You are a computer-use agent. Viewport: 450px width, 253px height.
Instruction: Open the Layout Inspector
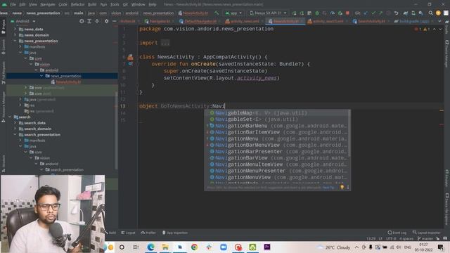point(426,233)
